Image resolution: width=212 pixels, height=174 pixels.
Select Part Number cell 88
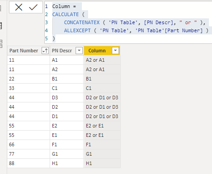(x=29, y=163)
